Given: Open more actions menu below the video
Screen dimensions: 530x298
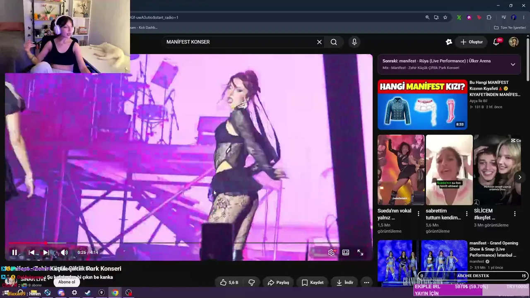Looking at the screenshot, I should click(x=366, y=282).
